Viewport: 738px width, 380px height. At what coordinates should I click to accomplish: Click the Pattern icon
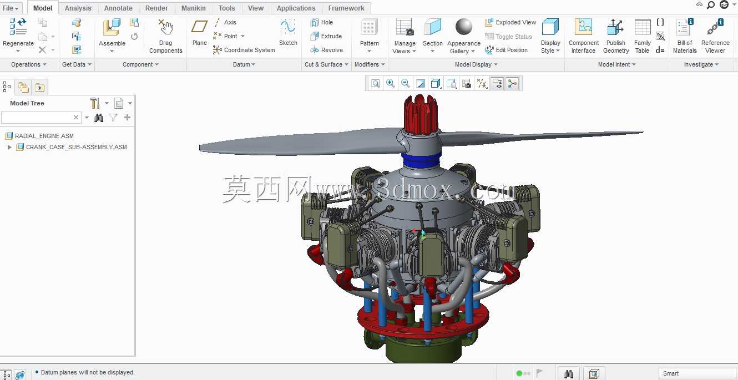pyautogui.click(x=369, y=27)
